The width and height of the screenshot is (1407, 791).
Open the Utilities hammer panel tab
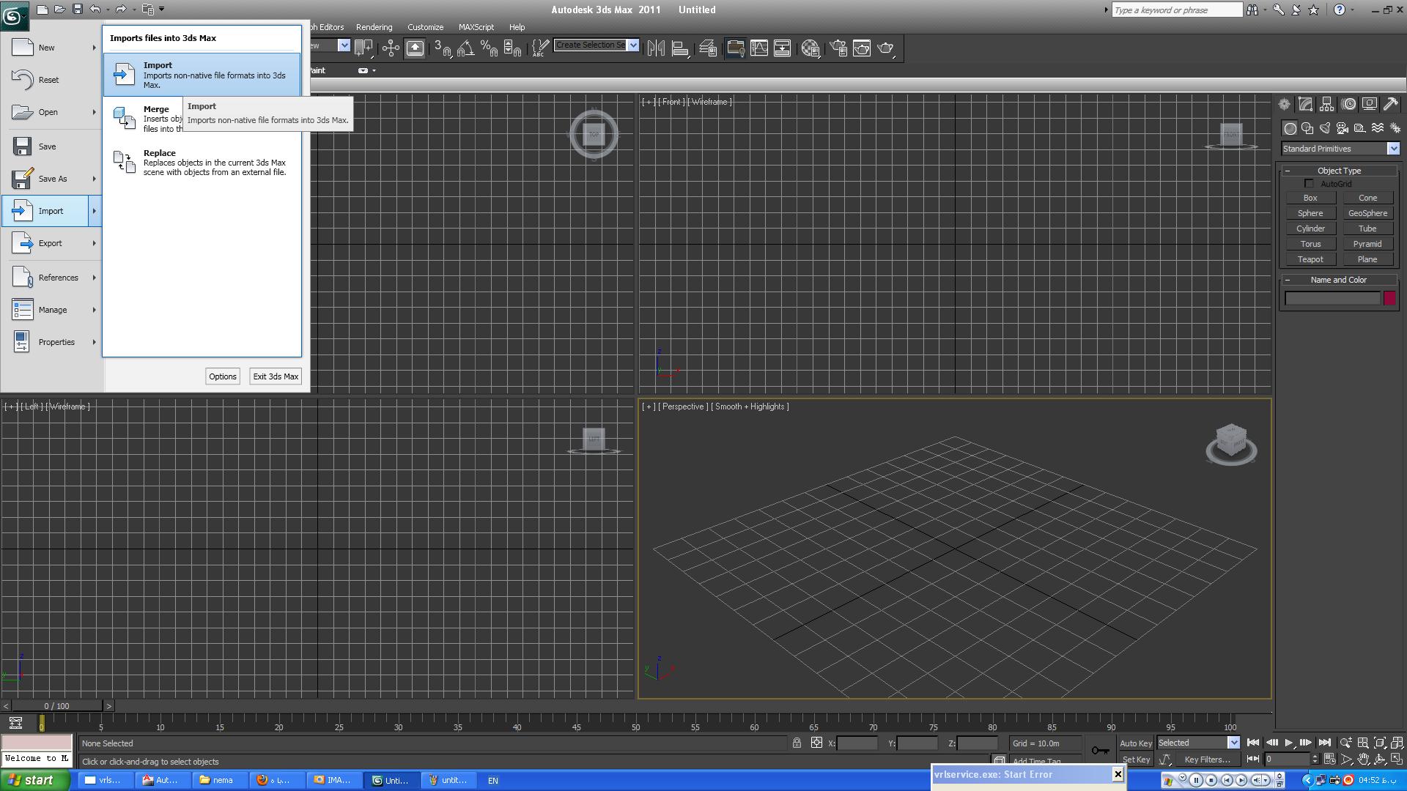[1390, 104]
